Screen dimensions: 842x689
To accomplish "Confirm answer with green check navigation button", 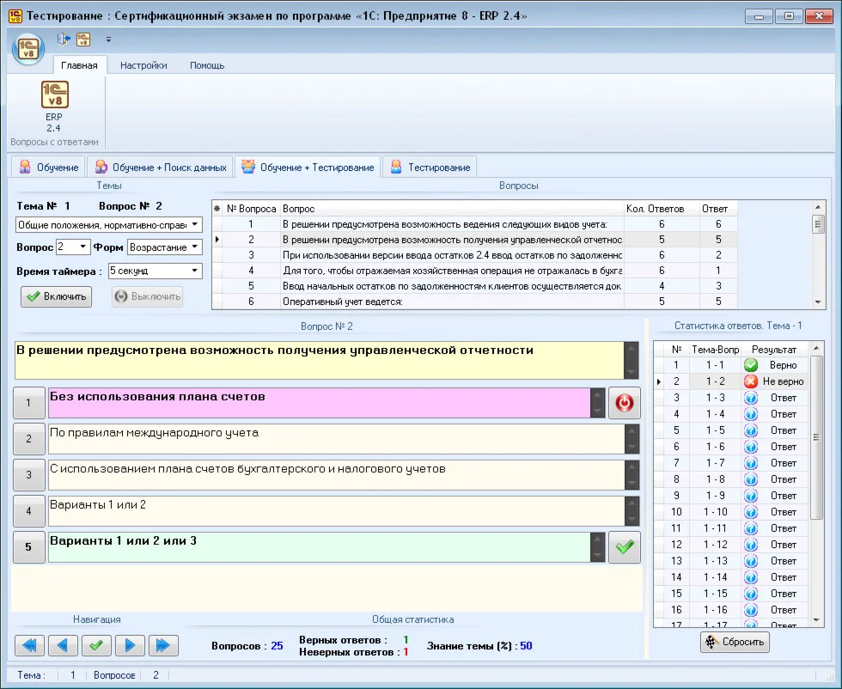I will (96, 645).
